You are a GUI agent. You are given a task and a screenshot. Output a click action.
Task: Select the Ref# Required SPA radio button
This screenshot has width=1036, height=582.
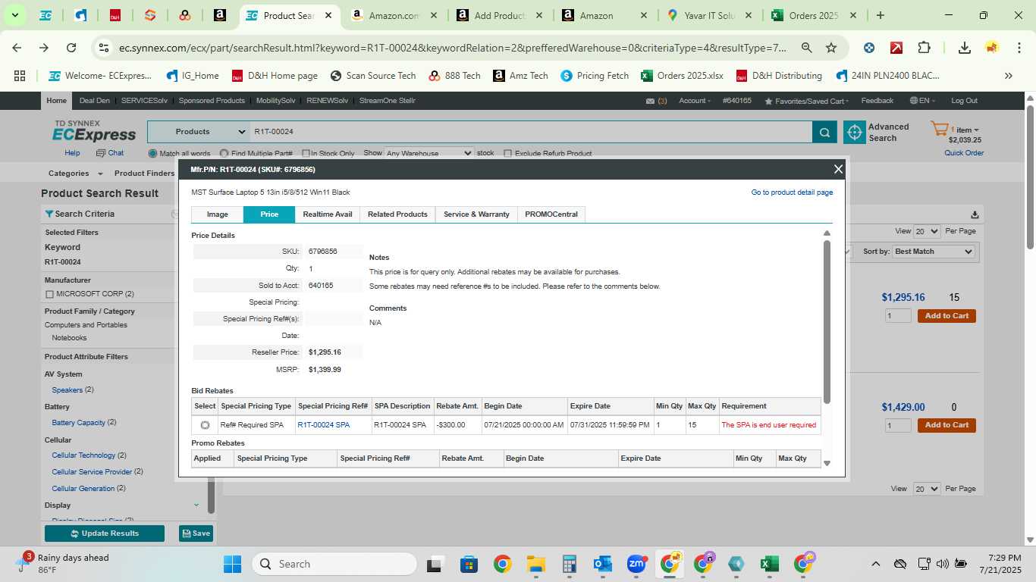pyautogui.click(x=205, y=425)
